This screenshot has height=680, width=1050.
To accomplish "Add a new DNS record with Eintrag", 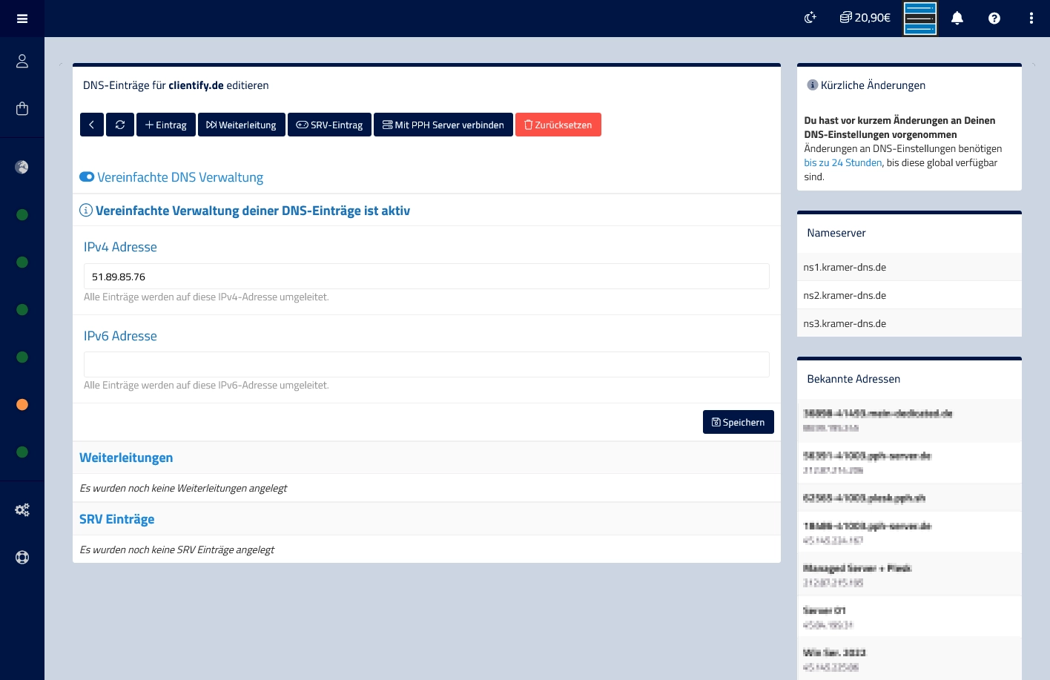I will click(x=166, y=125).
